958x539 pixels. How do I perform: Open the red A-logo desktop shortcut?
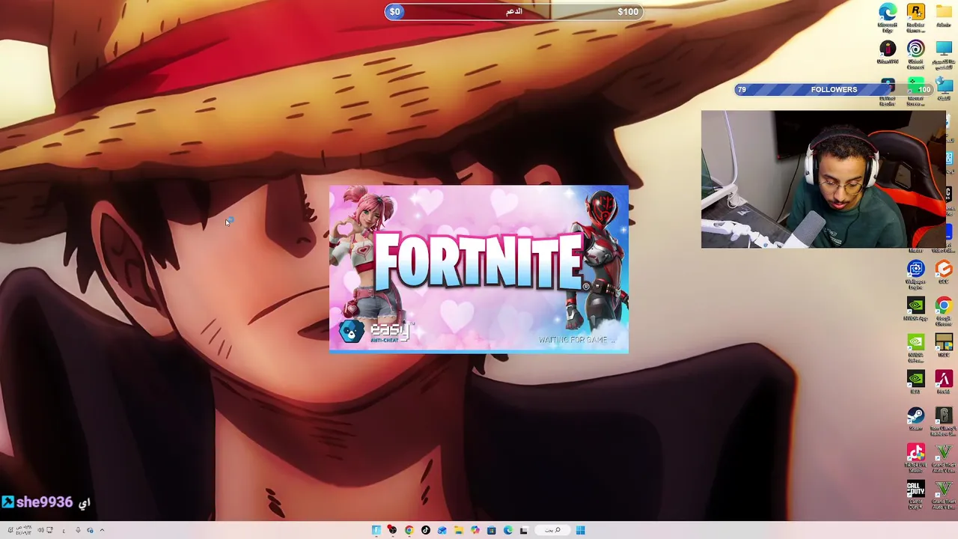pos(944,383)
